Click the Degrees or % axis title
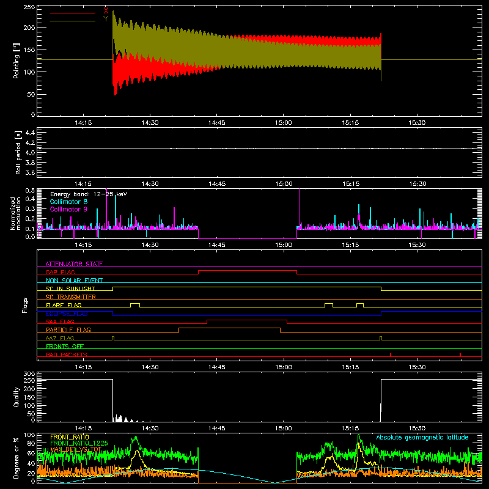Viewport: 489px width, 489px height. 17,458
